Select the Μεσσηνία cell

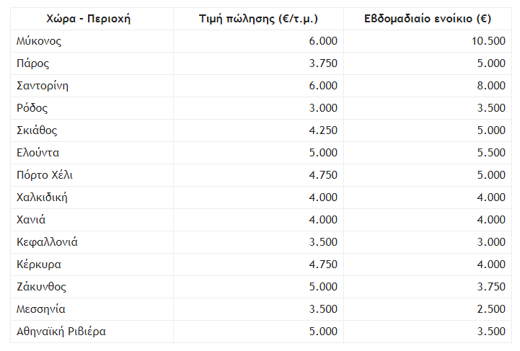coord(41,309)
